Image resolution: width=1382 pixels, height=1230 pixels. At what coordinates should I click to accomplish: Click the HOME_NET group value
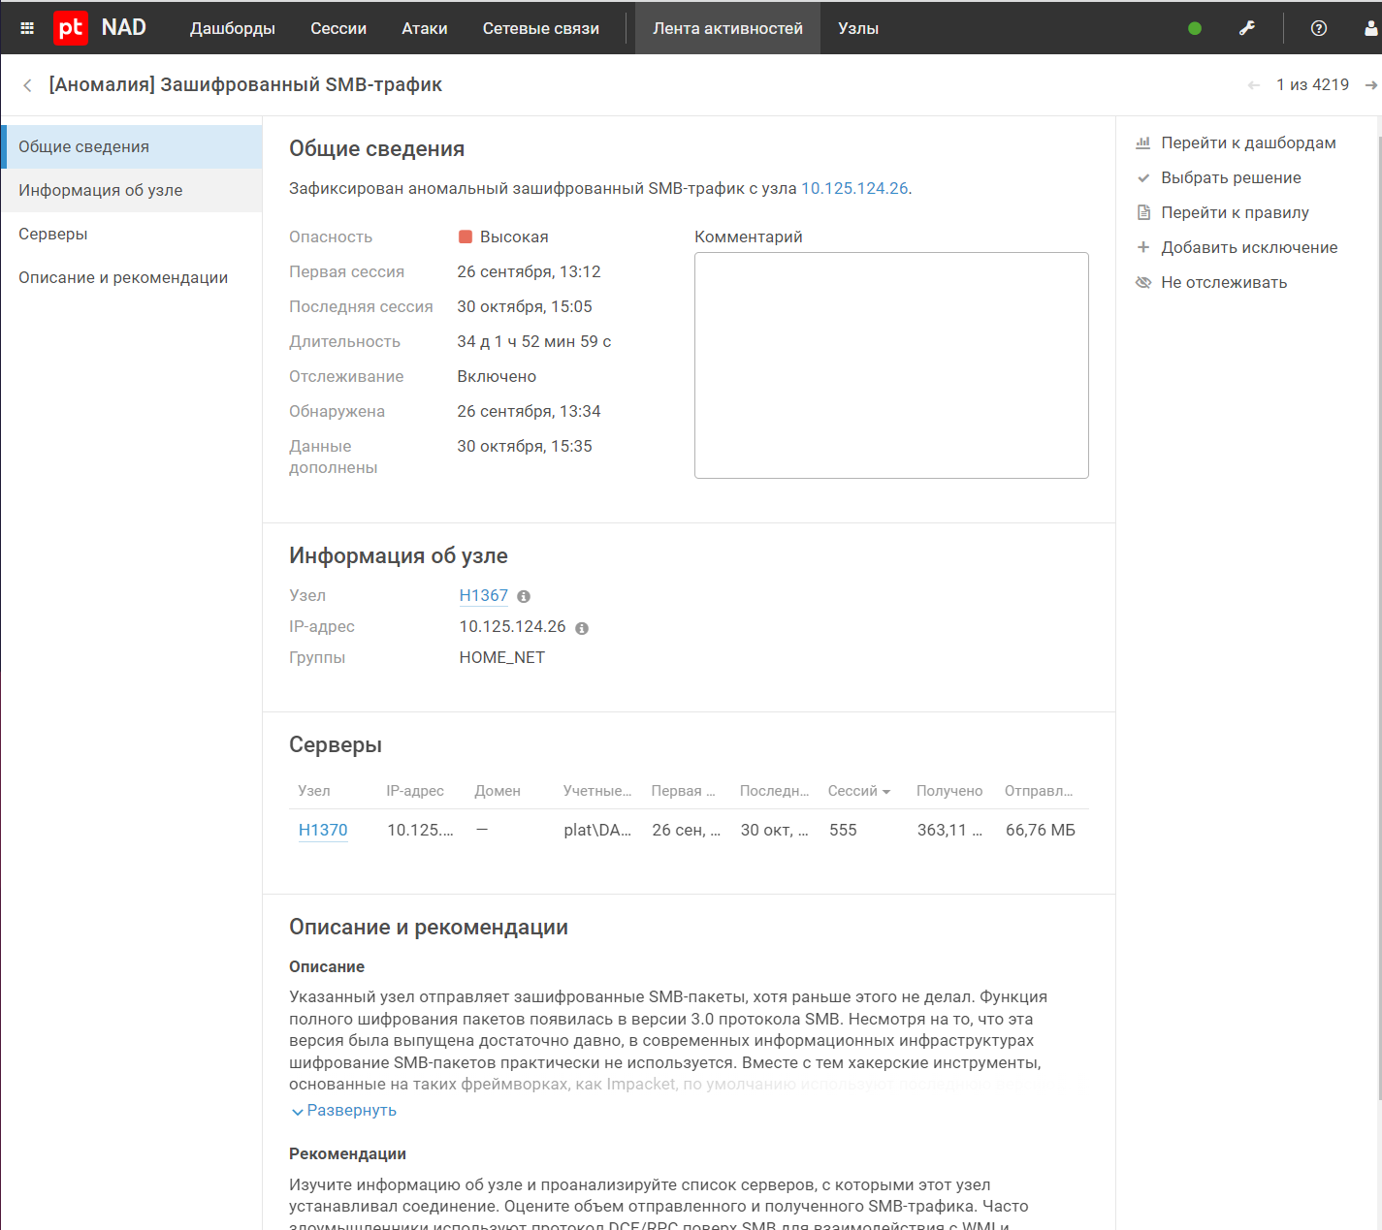(502, 657)
